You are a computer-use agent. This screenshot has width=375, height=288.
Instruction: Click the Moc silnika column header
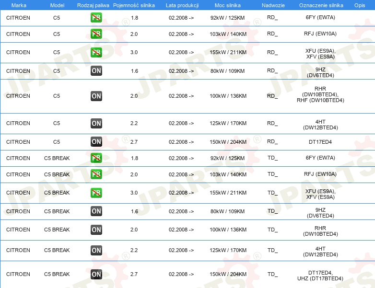(228, 5)
